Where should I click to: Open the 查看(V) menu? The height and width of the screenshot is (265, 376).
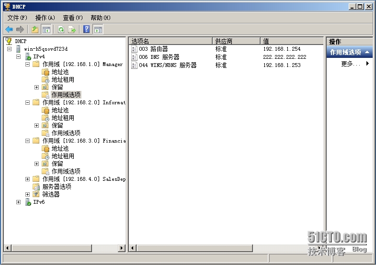click(x=73, y=18)
